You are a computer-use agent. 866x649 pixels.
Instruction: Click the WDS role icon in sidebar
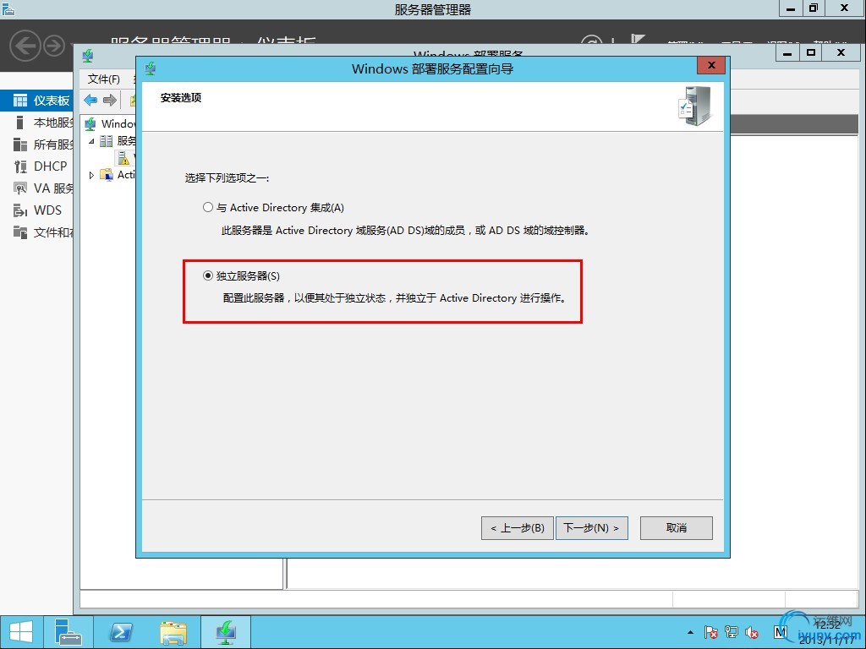20,210
